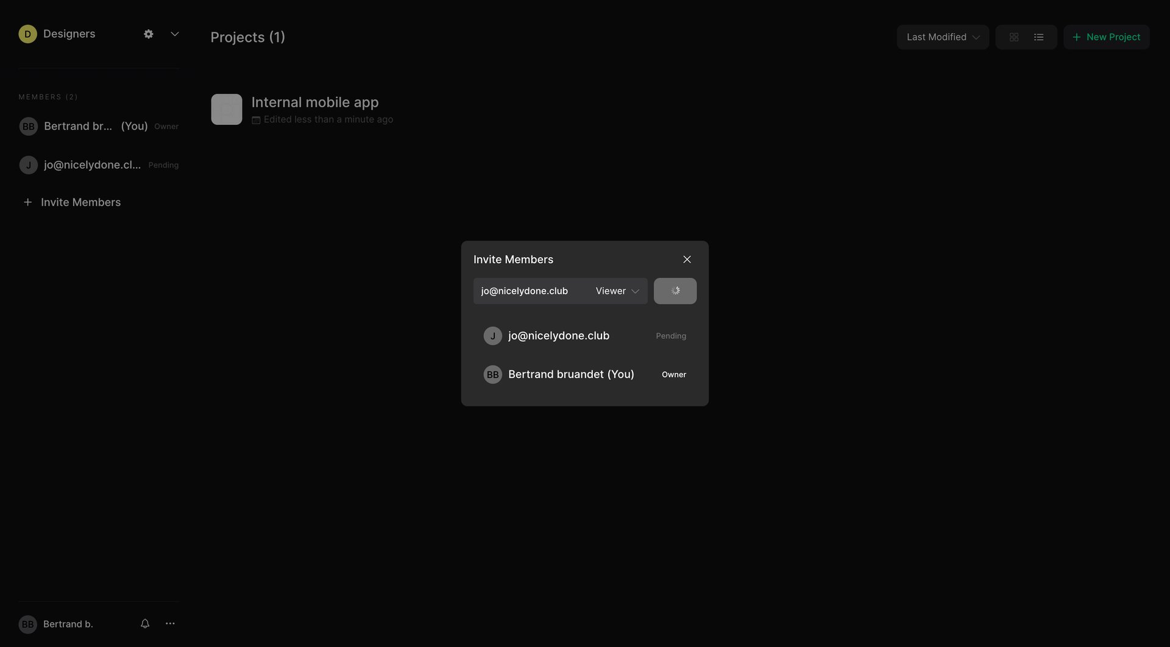This screenshot has height=647, width=1170.
Task: Switch projects to grid view
Action: (x=1013, y=37)
